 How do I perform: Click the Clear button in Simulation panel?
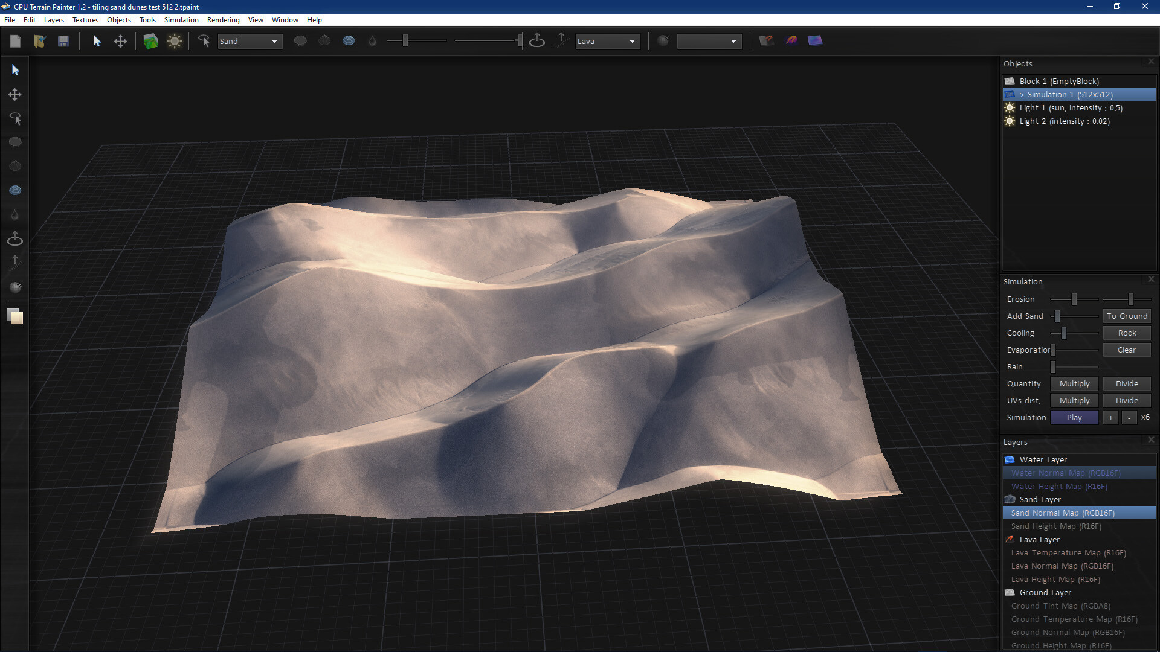coord(1126,350)
